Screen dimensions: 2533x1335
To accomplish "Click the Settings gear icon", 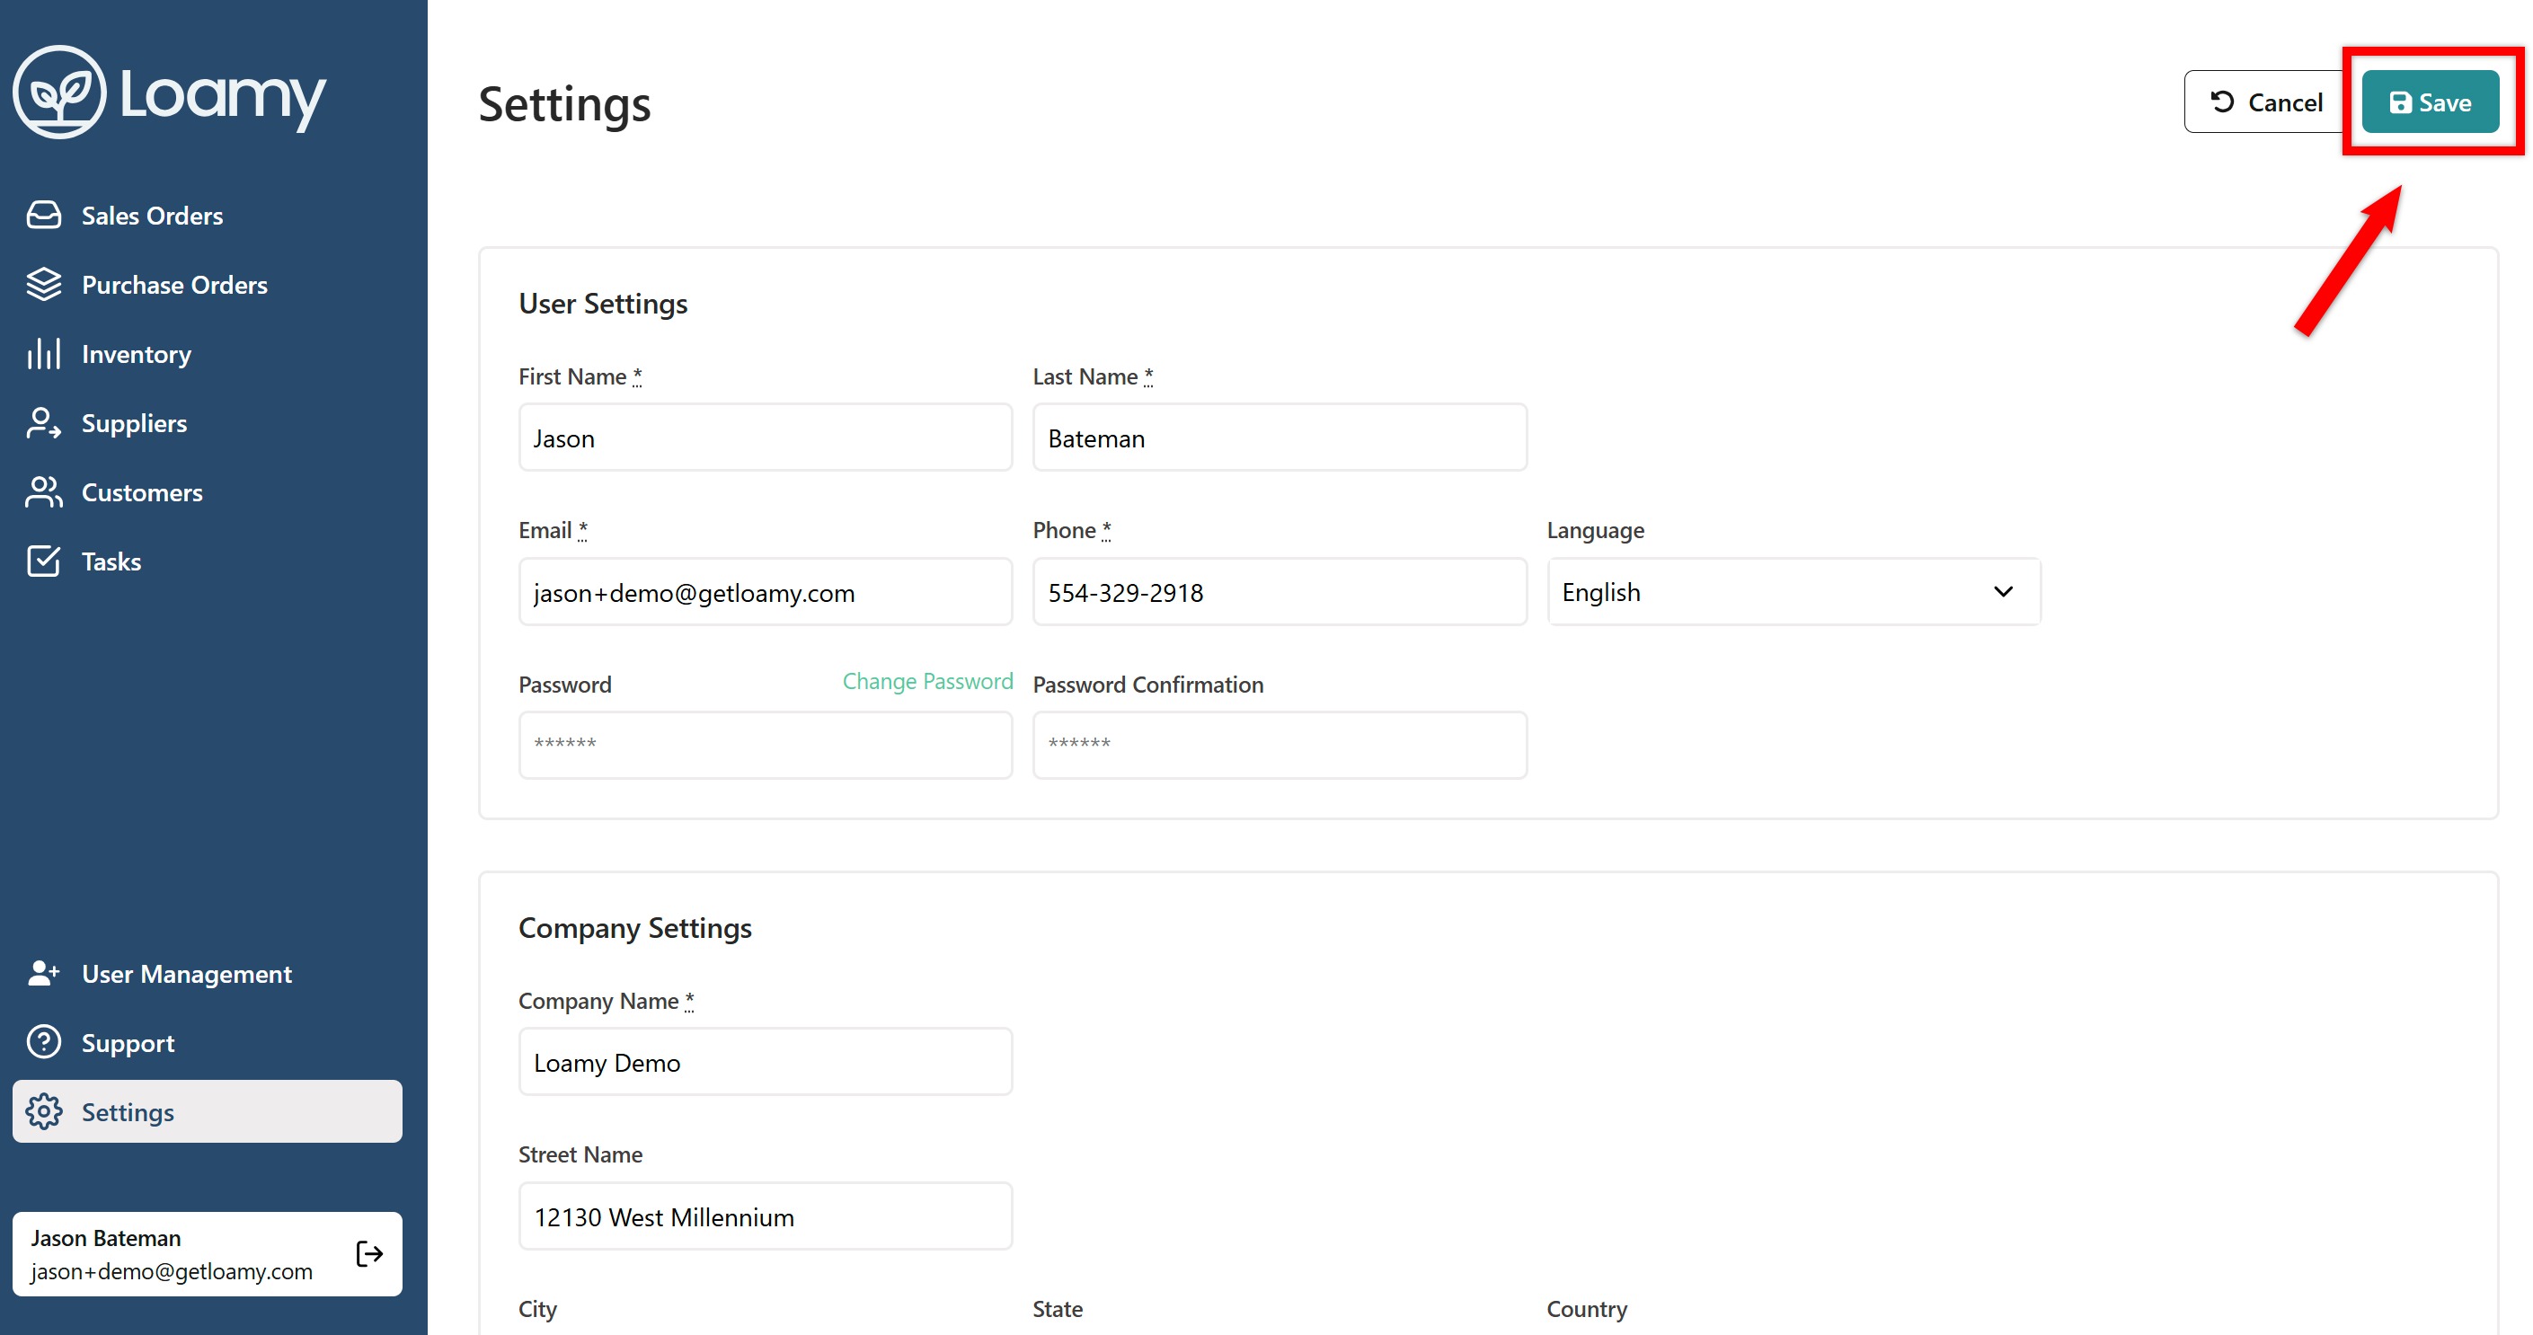I will (x=44, y=1112).
